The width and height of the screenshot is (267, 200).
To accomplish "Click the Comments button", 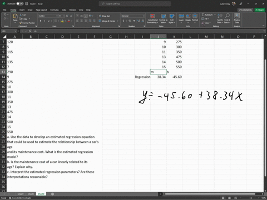I will (245, 10).
